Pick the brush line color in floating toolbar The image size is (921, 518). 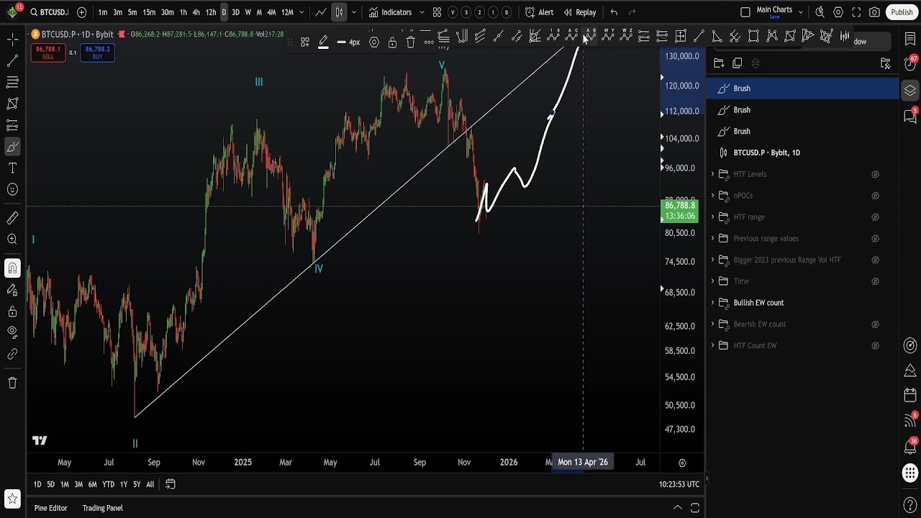(323, 42)
